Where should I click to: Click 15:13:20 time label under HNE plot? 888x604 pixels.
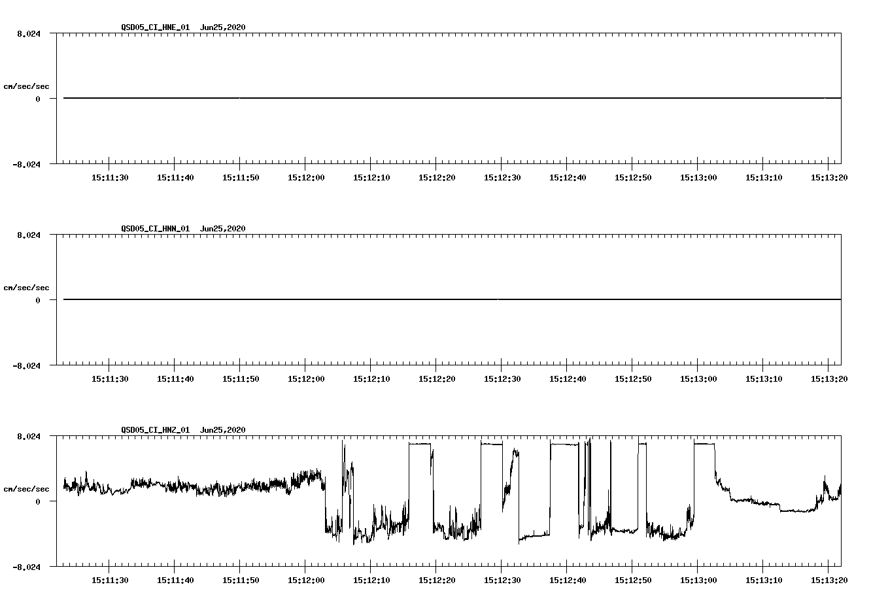coord(829,178)
